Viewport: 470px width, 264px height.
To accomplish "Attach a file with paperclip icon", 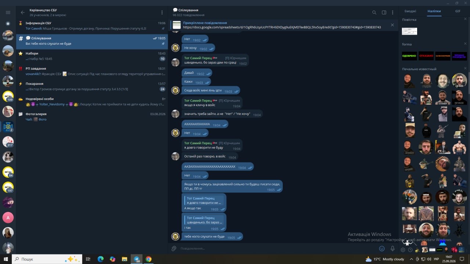I will (174, 248).
